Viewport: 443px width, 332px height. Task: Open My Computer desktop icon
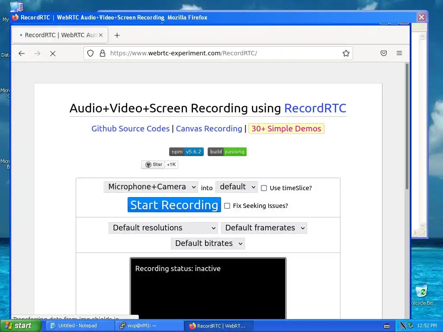[16, 6]
